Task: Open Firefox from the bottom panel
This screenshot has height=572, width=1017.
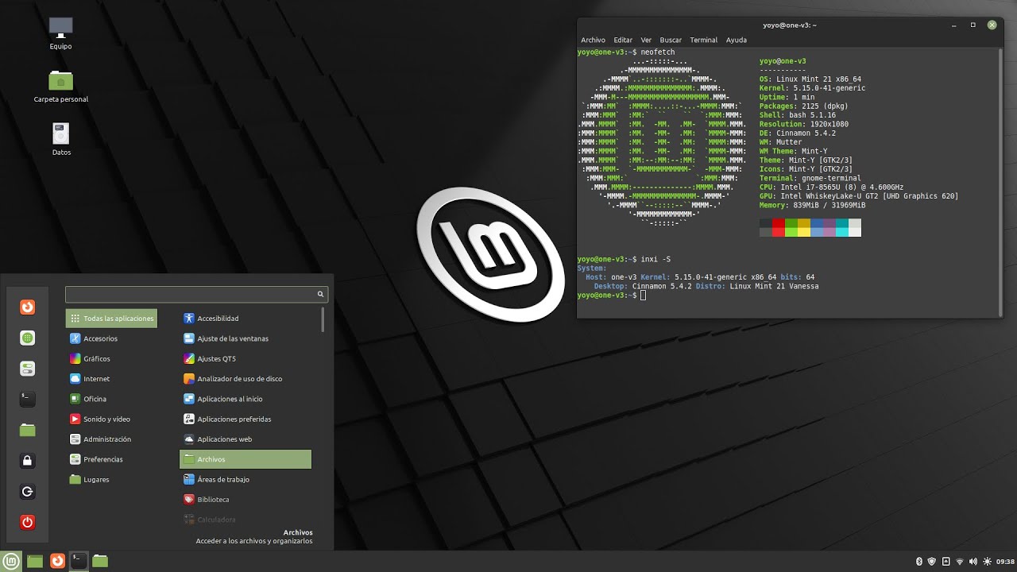Action: point(57,561)
